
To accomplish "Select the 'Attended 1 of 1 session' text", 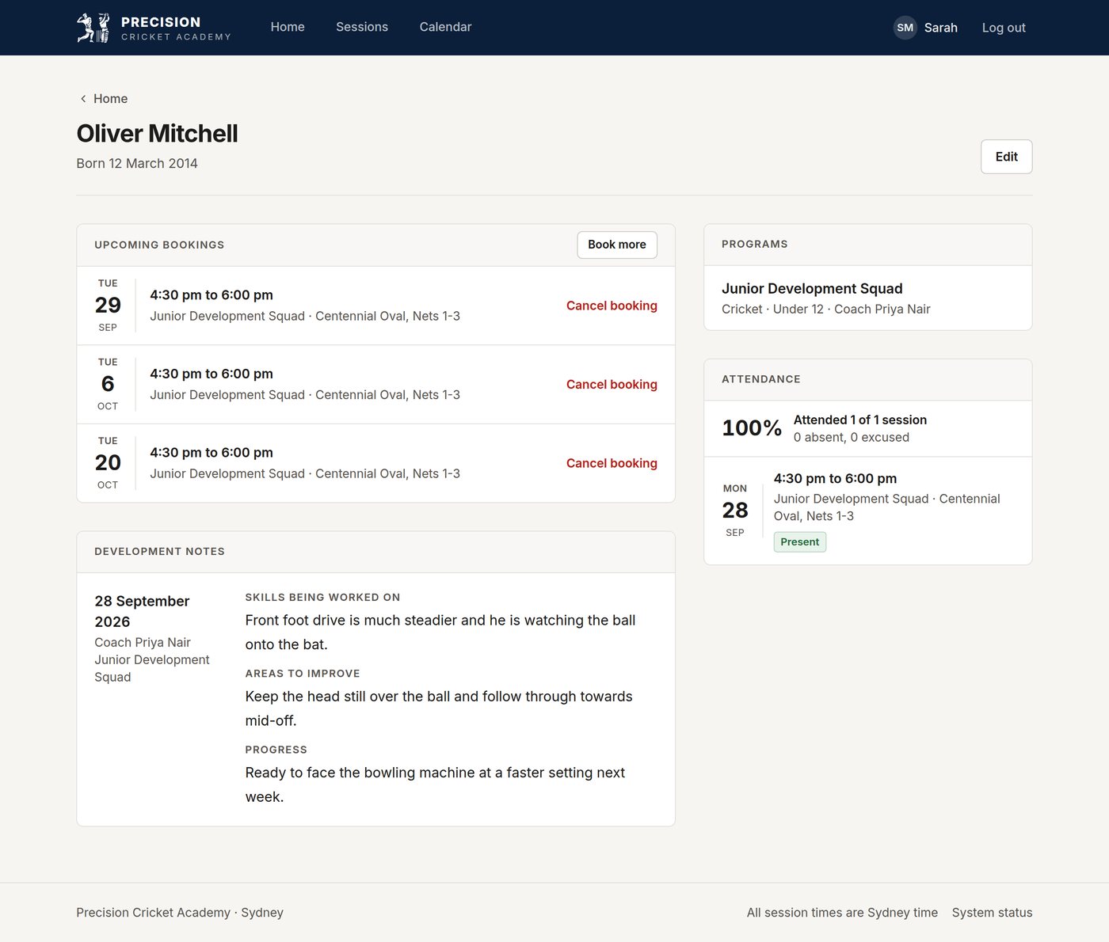I will coord(860,420).
